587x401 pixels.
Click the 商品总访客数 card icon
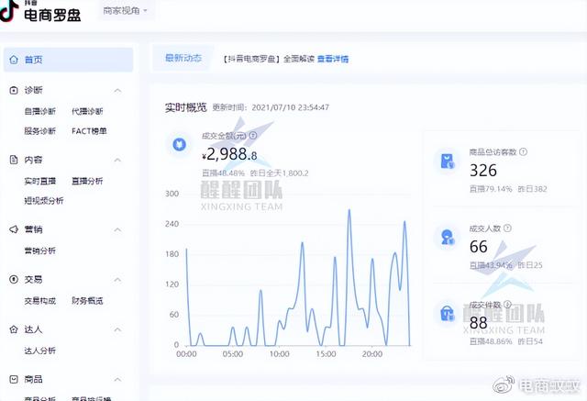tap(447, 162)
